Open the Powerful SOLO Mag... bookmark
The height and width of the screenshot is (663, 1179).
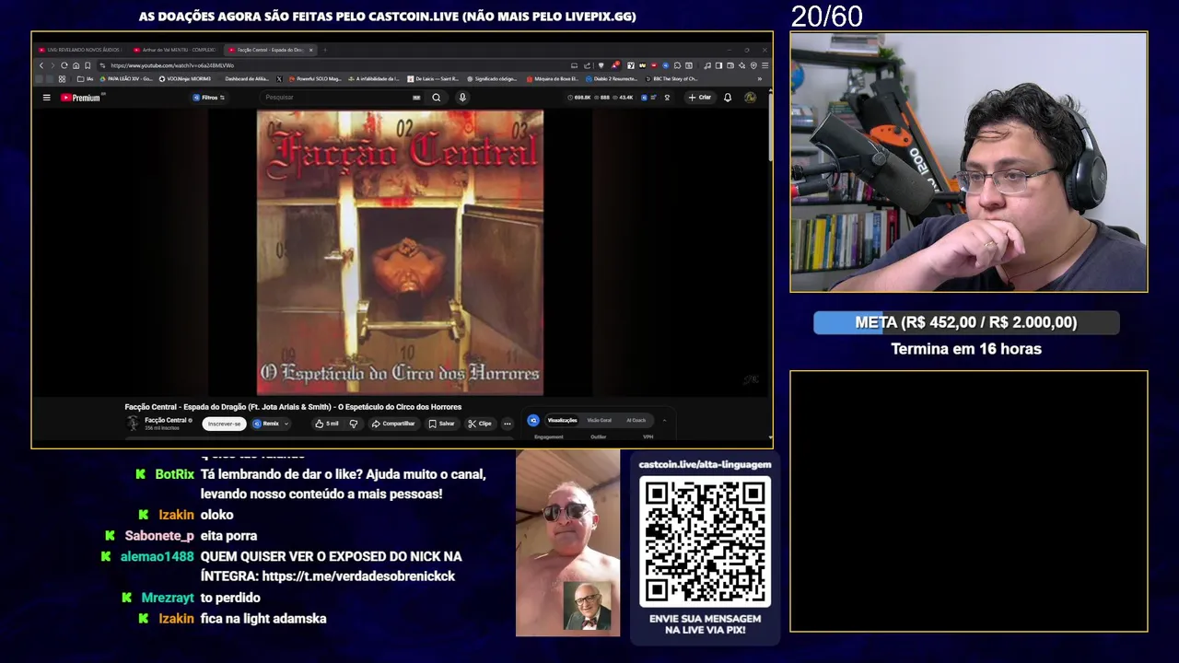pyautogui.click(x=315, y=79)
